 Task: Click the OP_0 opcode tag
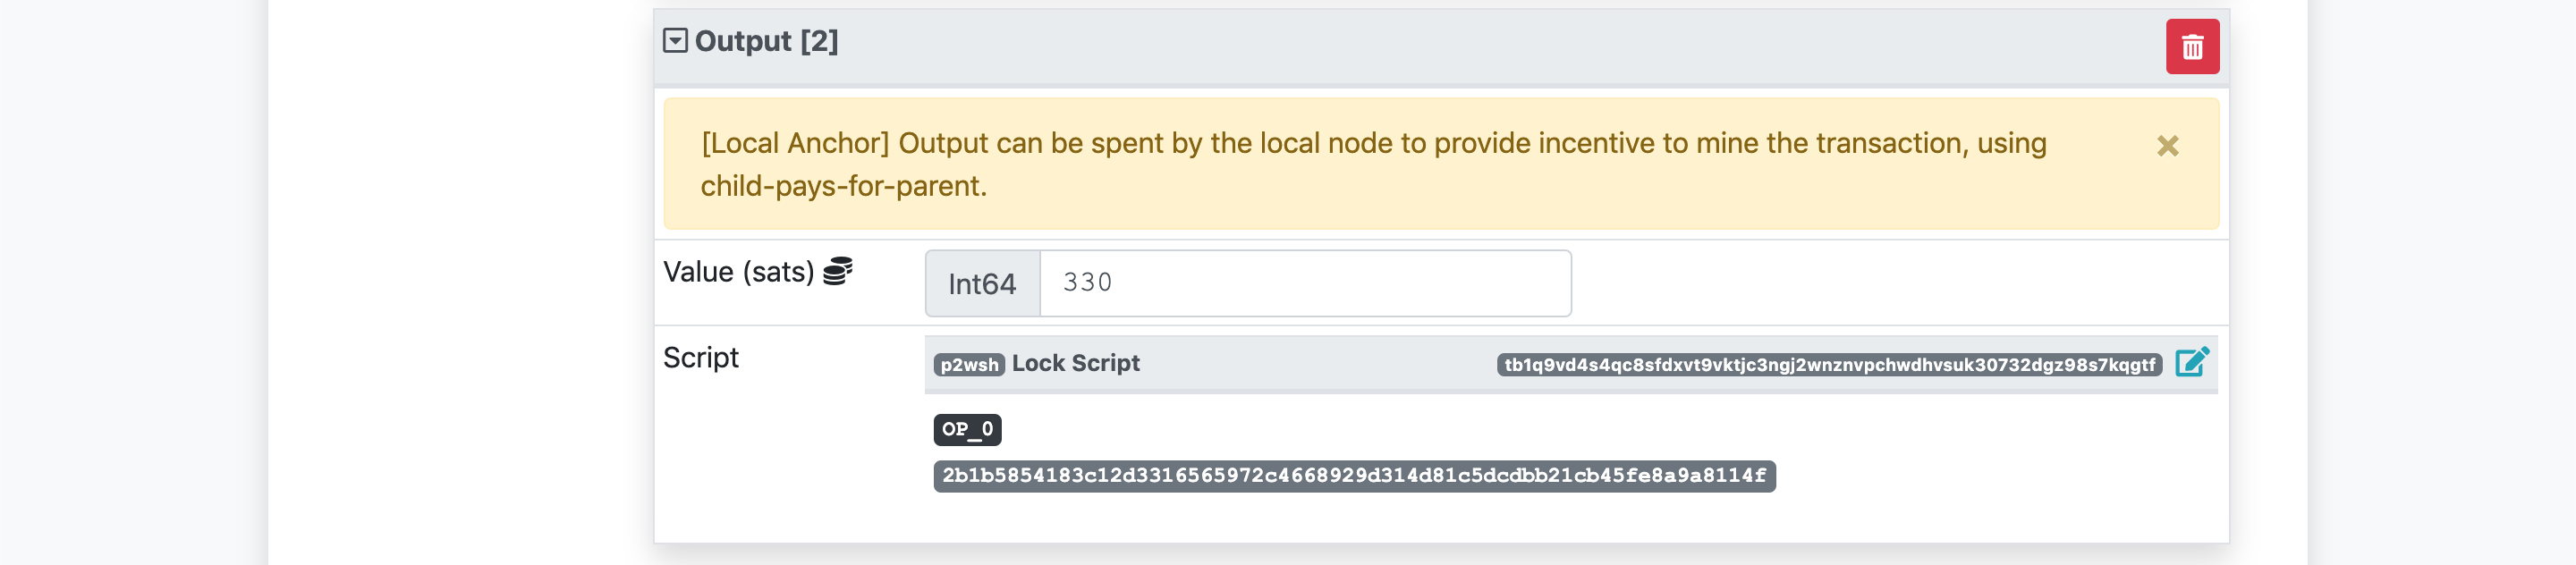967,430
